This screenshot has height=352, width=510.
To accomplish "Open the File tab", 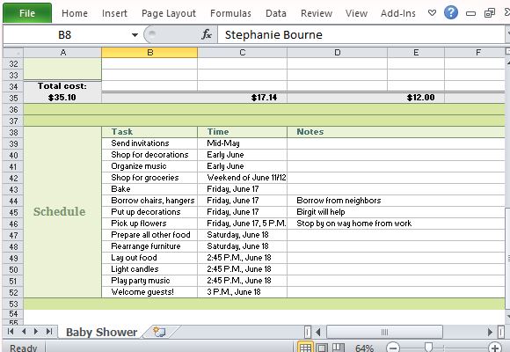I will (27, 13).
